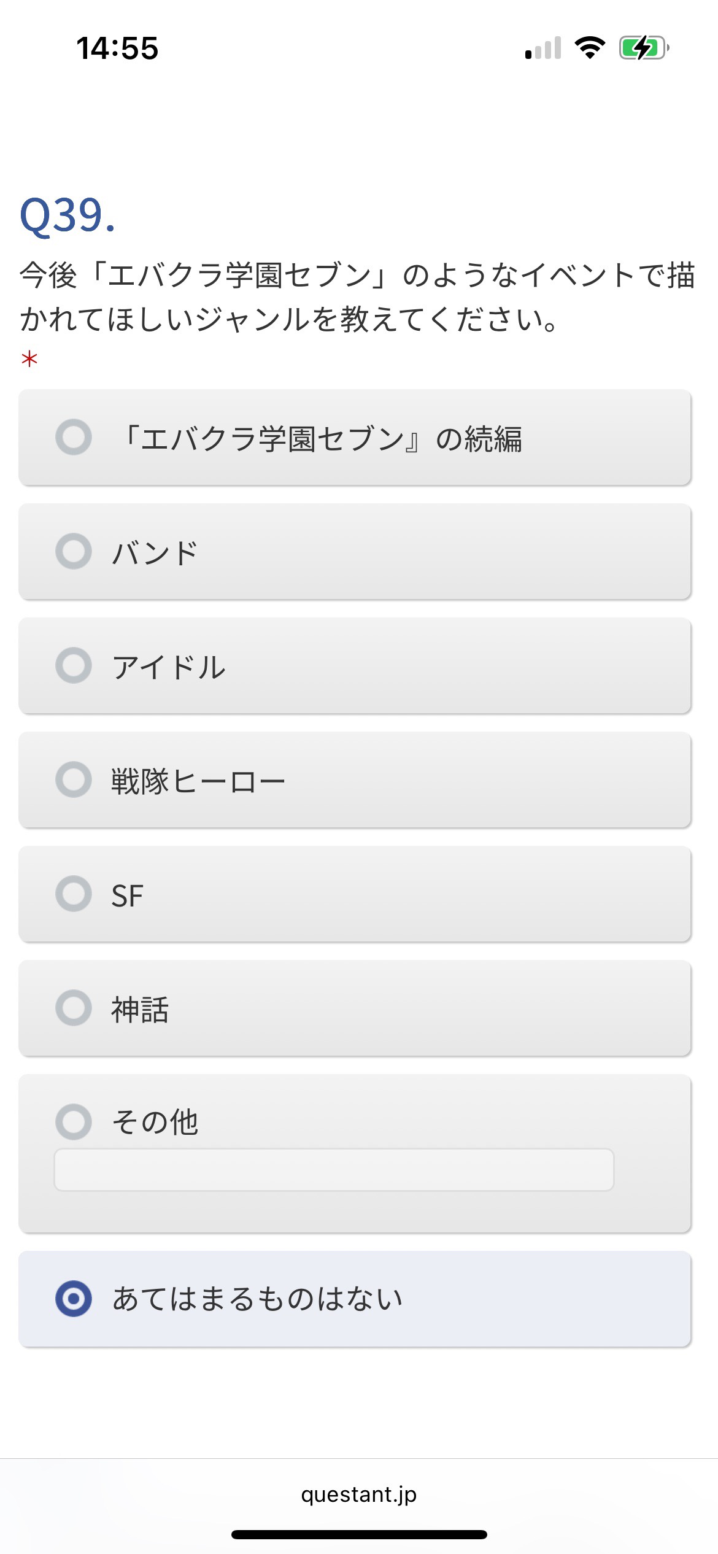Choose the アイドル option circle
The width and height of the screenshot is (718, 1554).
pos(74,665)
